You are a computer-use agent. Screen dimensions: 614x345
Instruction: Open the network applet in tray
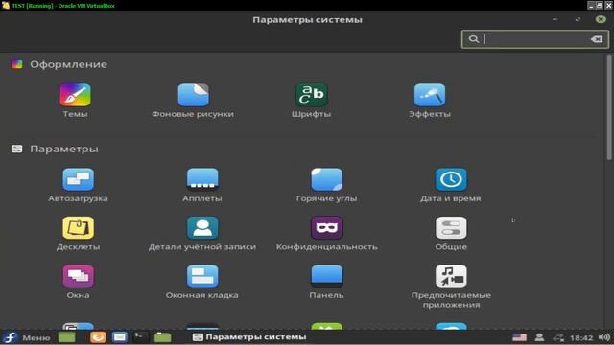(x=558, y=337)
